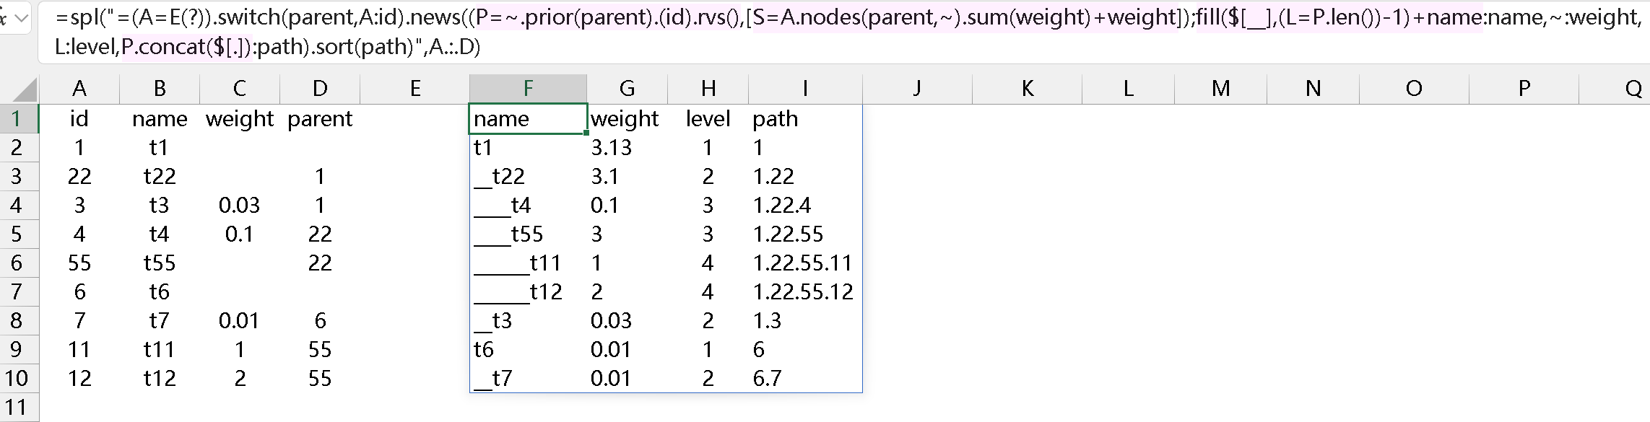This screenshot has width=1650, height=422.
Task: Select column M header
Action: click(1220, 89)
